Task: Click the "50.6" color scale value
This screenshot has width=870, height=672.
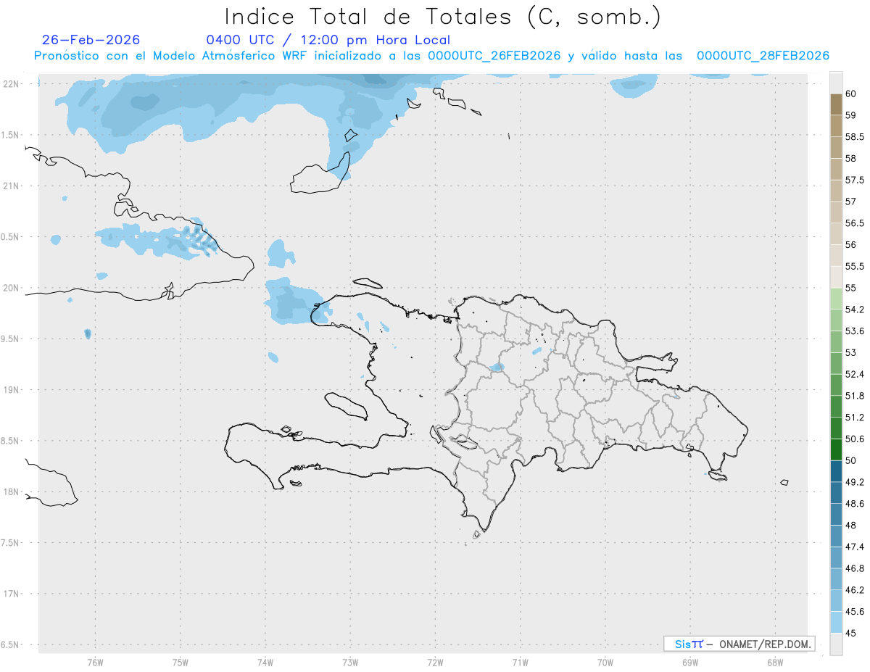Action: tap(854, 439)
